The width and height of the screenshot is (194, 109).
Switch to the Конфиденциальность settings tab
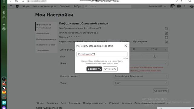click(x=46, y=39)
